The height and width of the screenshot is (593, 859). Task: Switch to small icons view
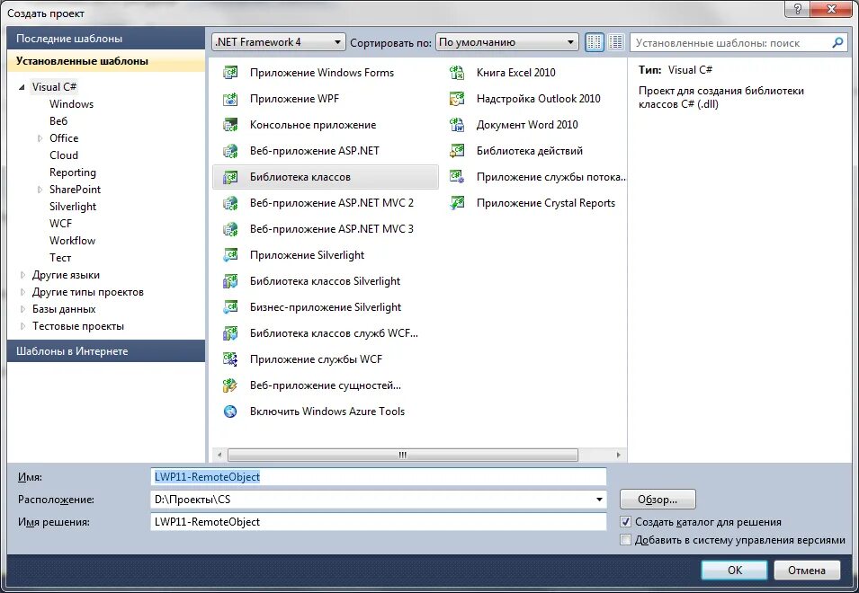pos(595,42)
